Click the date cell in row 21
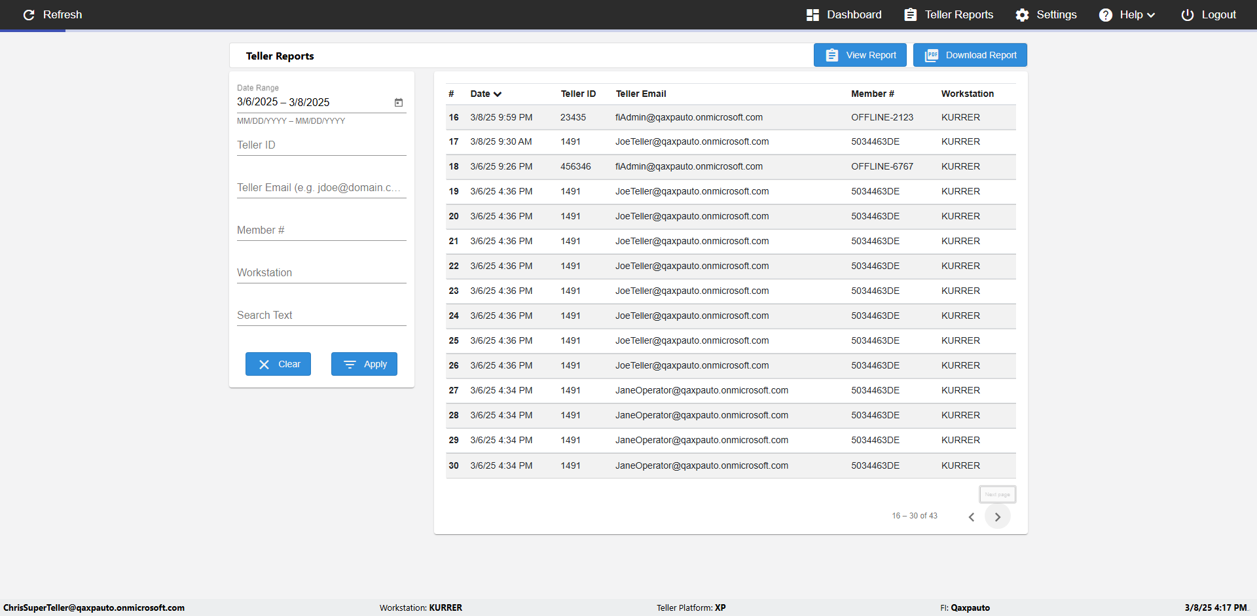 pos(501,241)
